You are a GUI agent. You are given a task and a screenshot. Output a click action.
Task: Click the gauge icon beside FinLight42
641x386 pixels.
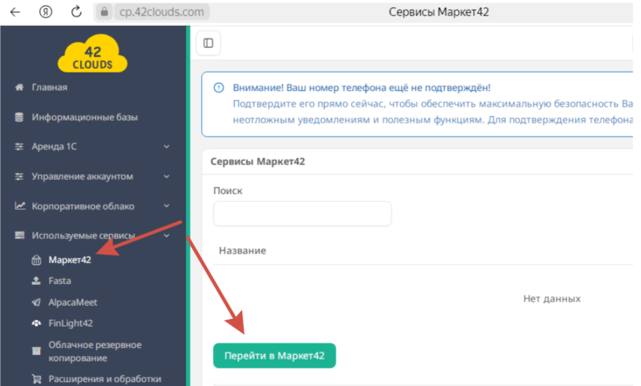(x=36, y=323)
